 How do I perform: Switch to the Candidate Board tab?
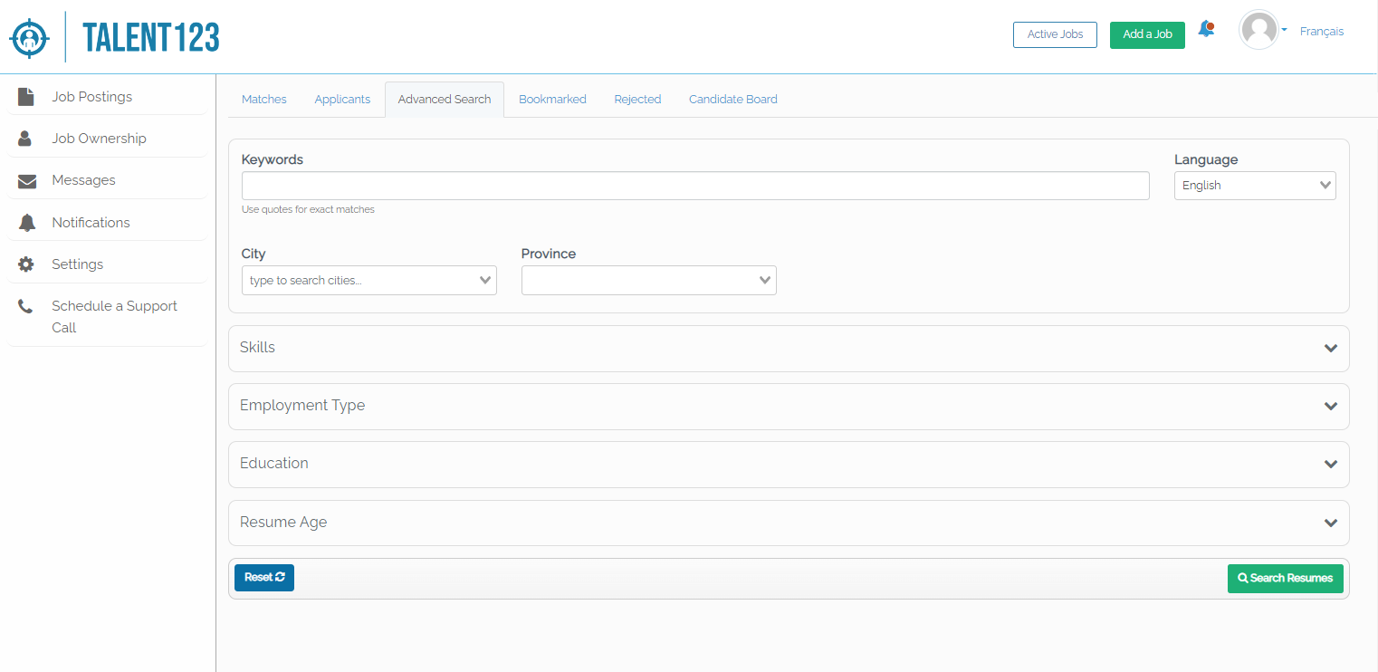click(732, 99)
